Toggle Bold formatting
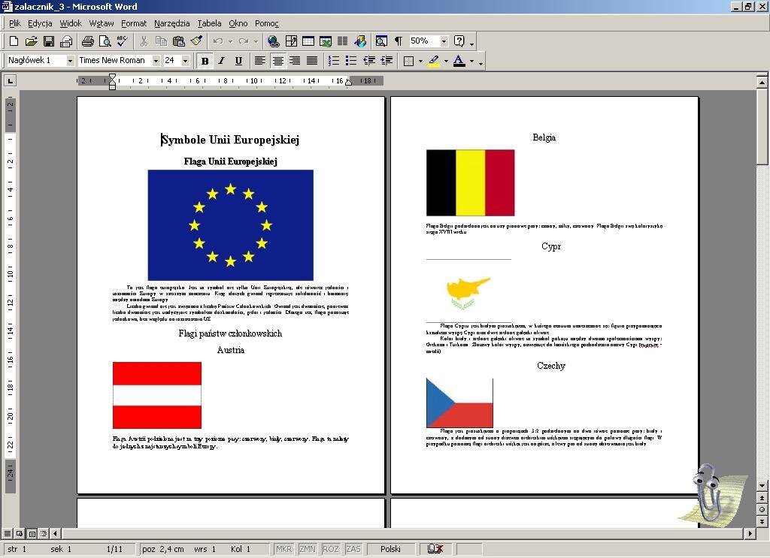Viewport: 770px width, 558px height. click(x=205, y=61)
